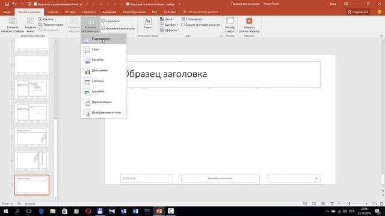Open the Переходы ribbon tab
The height and width of the screenshot is (216, 385).
[89, 12]
